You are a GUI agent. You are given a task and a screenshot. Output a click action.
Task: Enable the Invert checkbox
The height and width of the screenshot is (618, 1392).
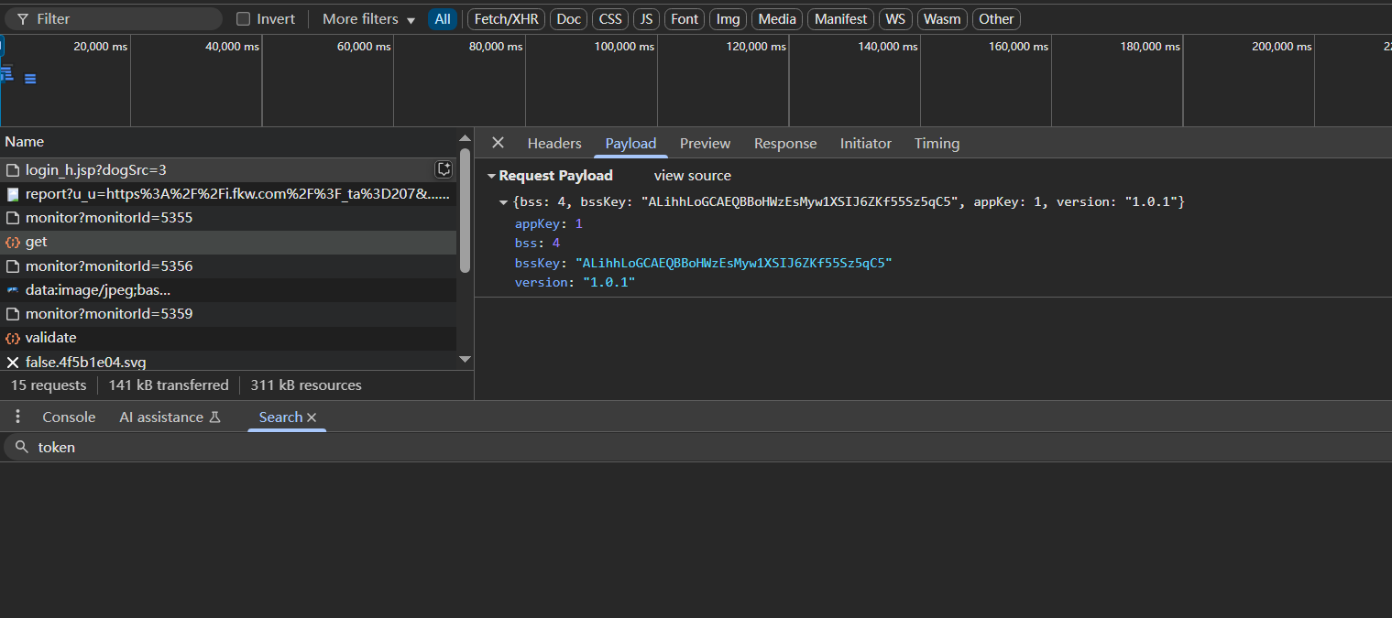(243, 19)
